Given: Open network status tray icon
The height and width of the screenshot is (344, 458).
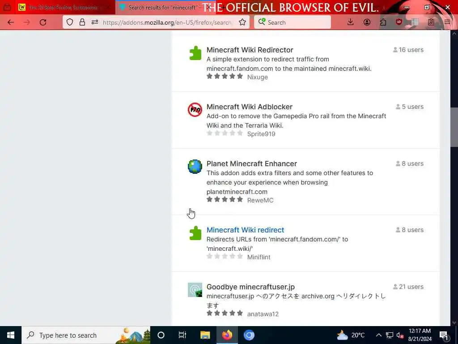Looking at the screenshot, I should tap(390, 335).
